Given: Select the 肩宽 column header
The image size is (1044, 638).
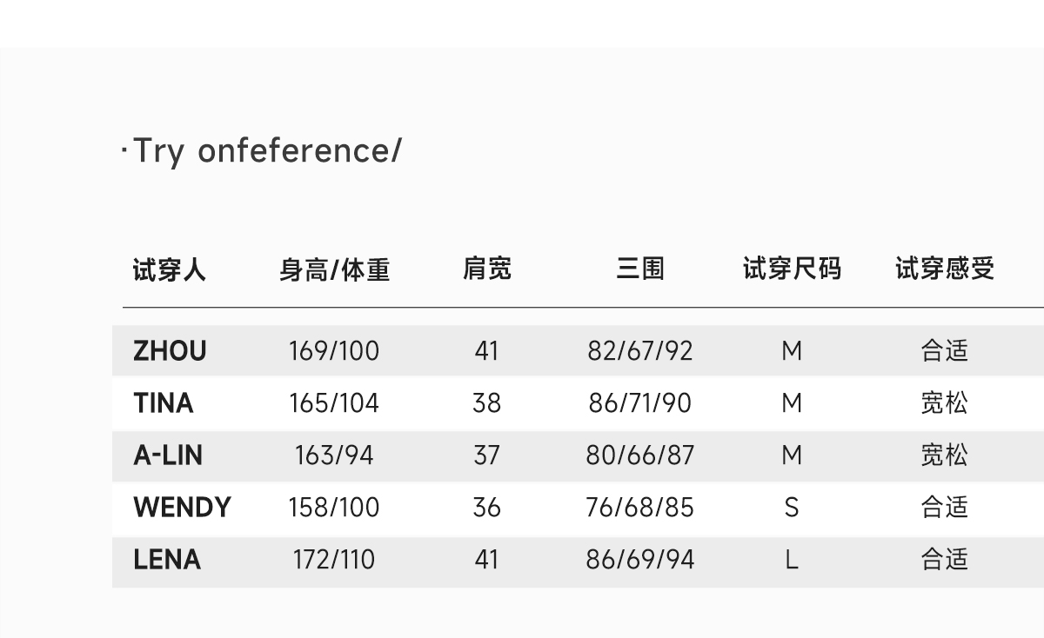Looking at the screenshot, I should pyautogui.click(x=486, y=269).
